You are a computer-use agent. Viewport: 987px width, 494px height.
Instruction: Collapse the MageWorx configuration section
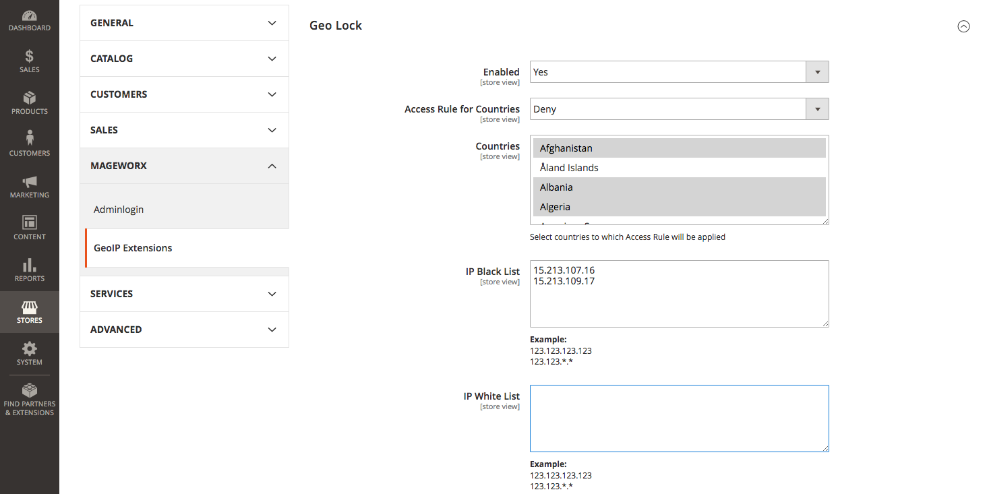click(x=184, y=166)
